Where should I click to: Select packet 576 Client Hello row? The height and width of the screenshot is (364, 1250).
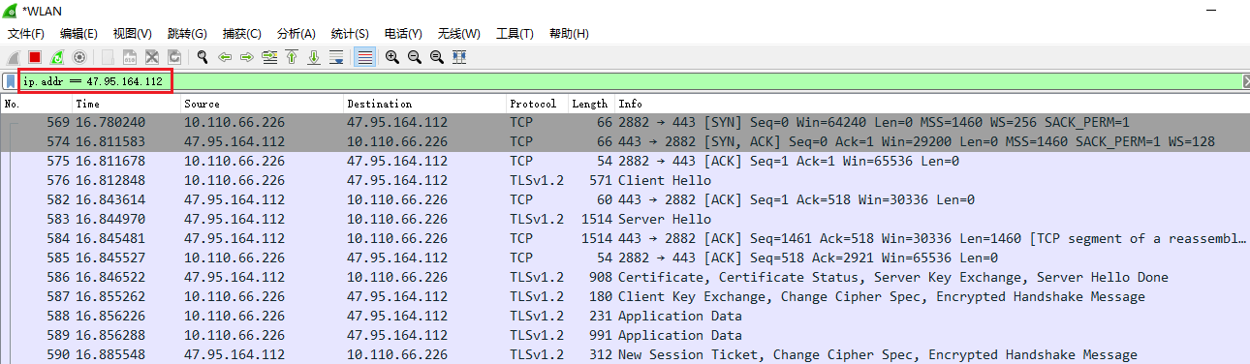coord(625,180)
